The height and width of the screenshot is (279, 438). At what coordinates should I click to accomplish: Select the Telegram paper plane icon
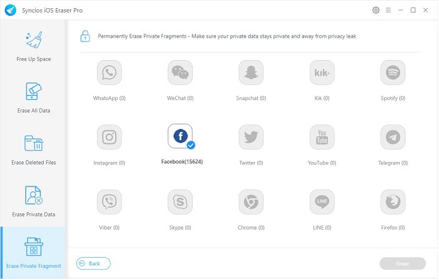[393, 137]
